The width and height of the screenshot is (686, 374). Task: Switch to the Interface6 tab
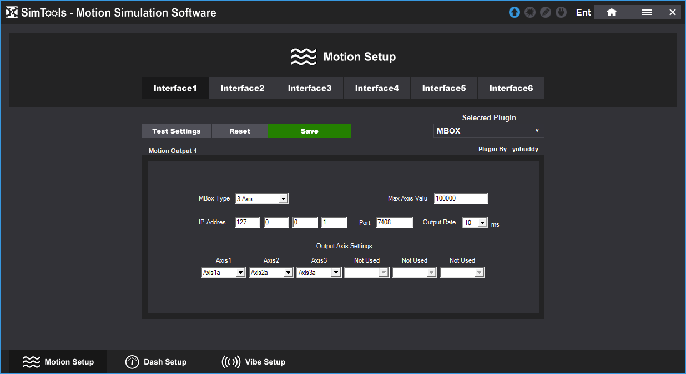pyautogui.click(x=511, y=88)
